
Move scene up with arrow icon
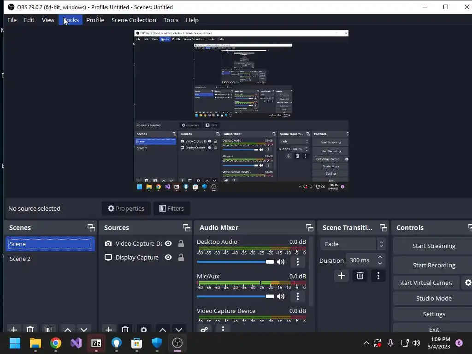(x=68, y=329)
